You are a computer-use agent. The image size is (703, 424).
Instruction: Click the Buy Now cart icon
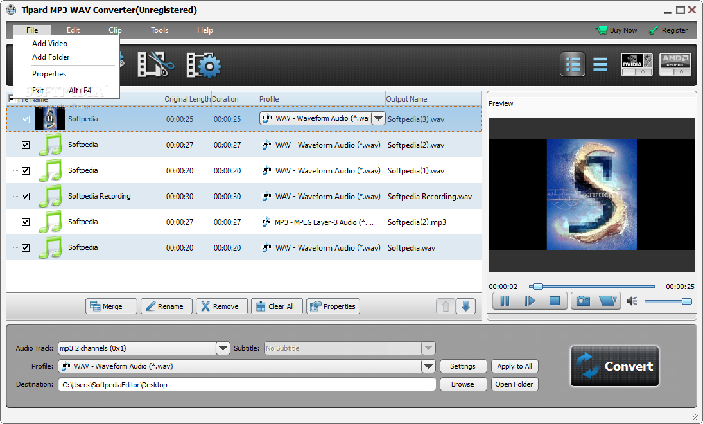[x=601, y=30]
